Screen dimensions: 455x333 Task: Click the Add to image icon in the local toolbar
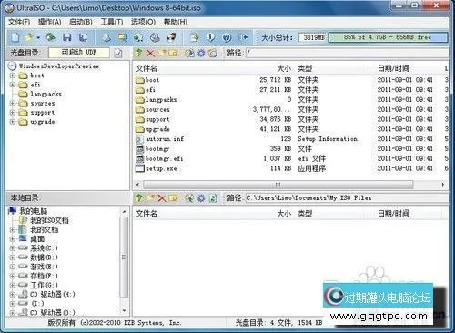coord(189,198)
